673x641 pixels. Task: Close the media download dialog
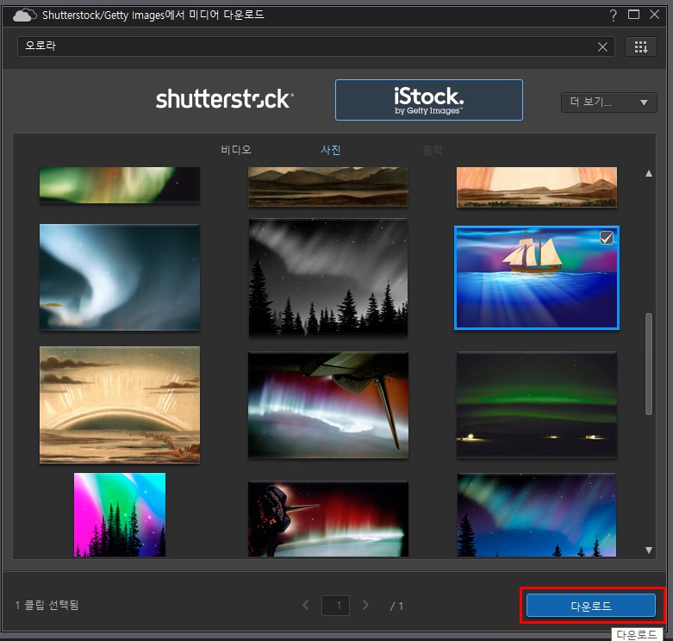pyautogui.click(x=654, y=15)
